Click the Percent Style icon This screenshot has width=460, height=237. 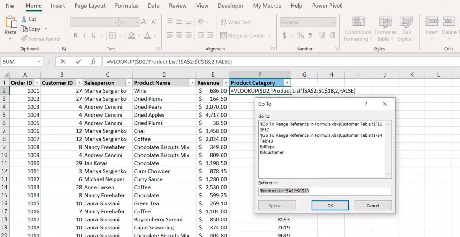tap(299, 35)
